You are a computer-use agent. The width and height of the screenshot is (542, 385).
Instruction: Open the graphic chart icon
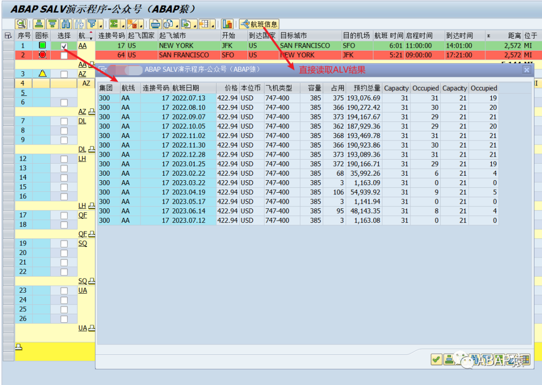click(x=227, y=24)
